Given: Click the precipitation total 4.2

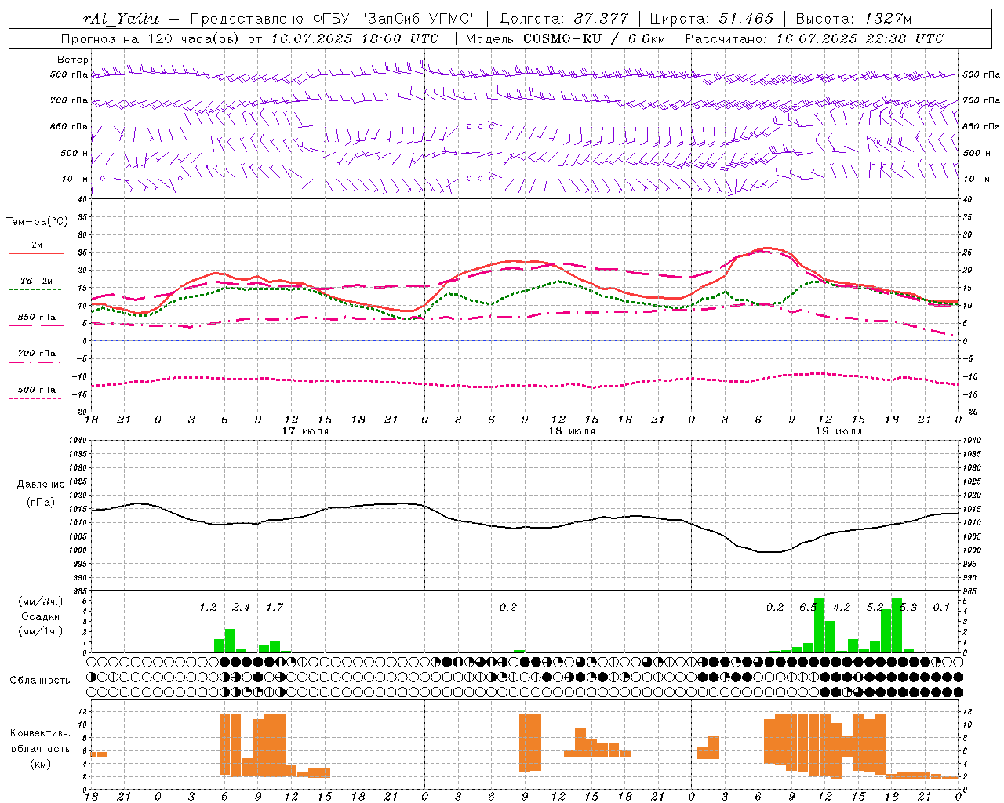Looking at the screenshot, I should click(842, 607).
